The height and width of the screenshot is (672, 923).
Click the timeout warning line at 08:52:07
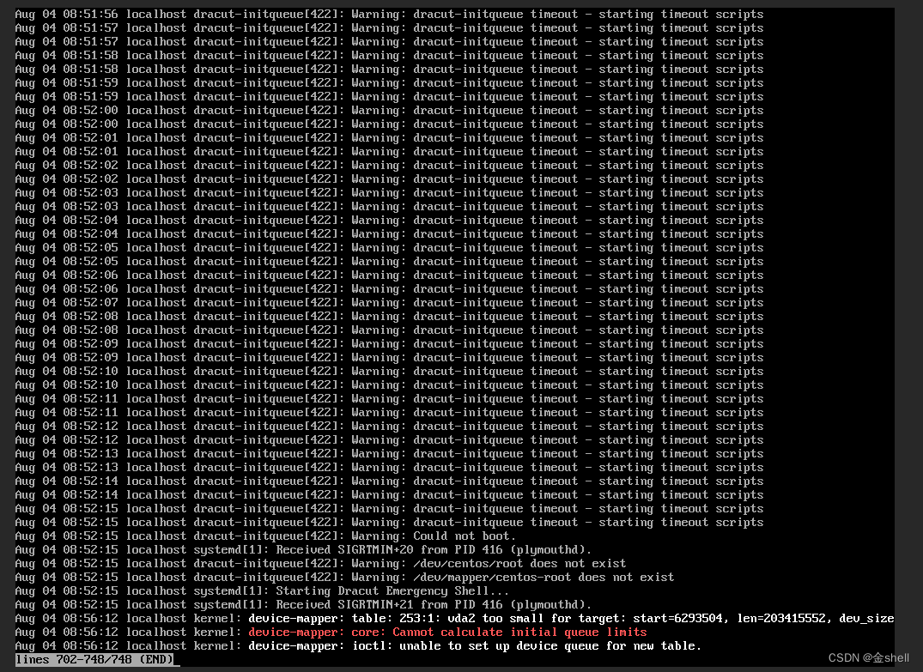[389, 302]
